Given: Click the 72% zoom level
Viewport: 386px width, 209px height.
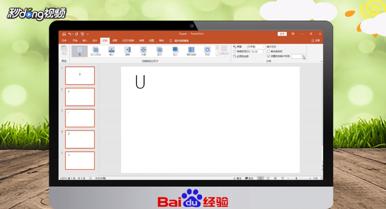Looking at the screenshot, I should click(315, 178).
